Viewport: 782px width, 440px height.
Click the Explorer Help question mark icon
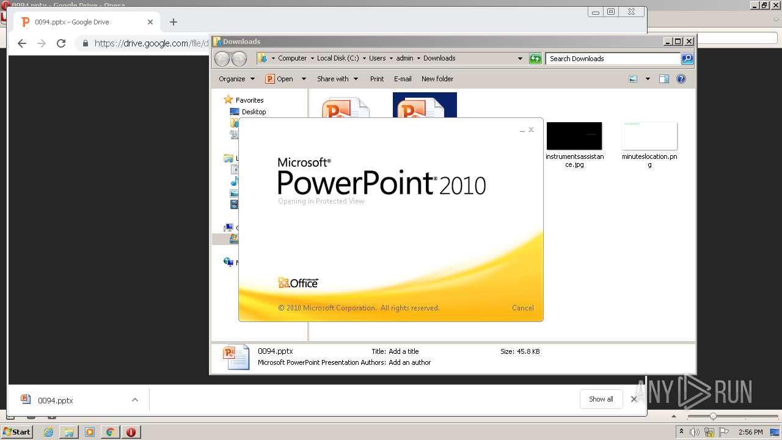pos(681,79)
